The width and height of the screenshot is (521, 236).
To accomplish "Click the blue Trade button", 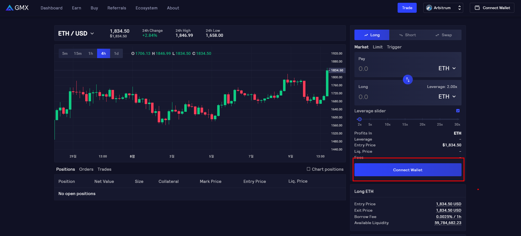I will pos(407,8).
